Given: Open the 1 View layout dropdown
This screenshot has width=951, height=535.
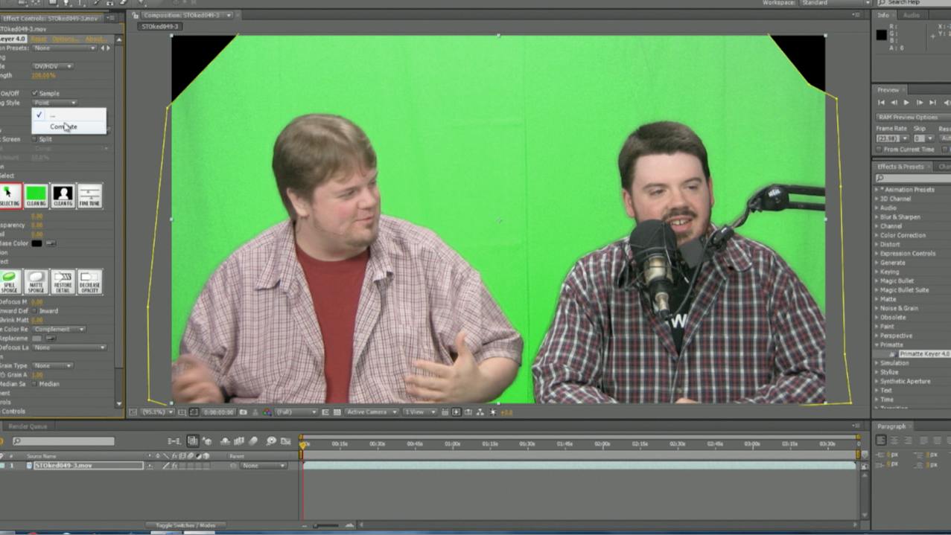Looking at the screenshot, I should point(420,411).
